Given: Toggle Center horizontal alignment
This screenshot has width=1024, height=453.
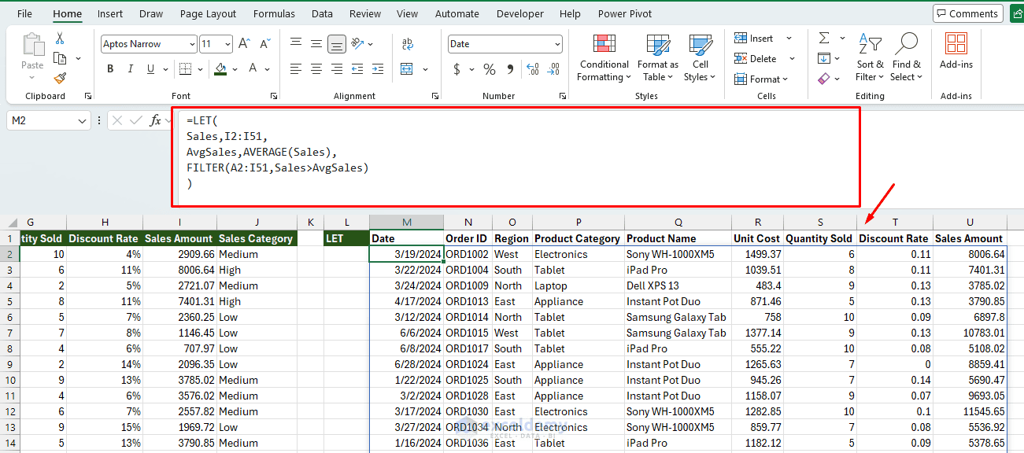Looking at the screenshot, I should tap(316, 69).
